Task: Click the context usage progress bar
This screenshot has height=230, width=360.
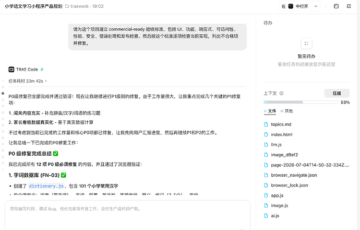Action: [x=301, y=102]
